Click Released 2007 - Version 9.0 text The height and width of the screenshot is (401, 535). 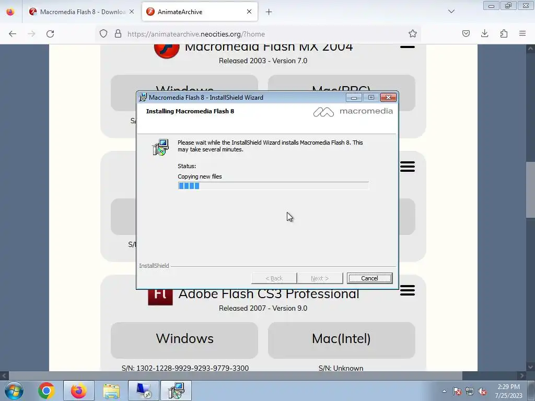coord(263,308)
